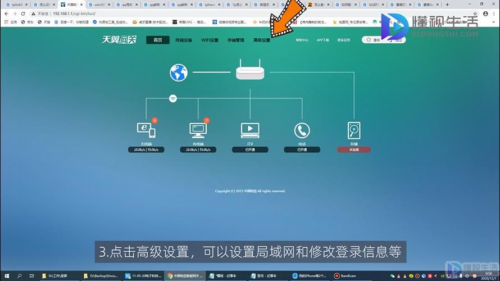Open the Windows Start menu
Image resolution: width=500 pixels, height=281 pixels.
point(7,276)
